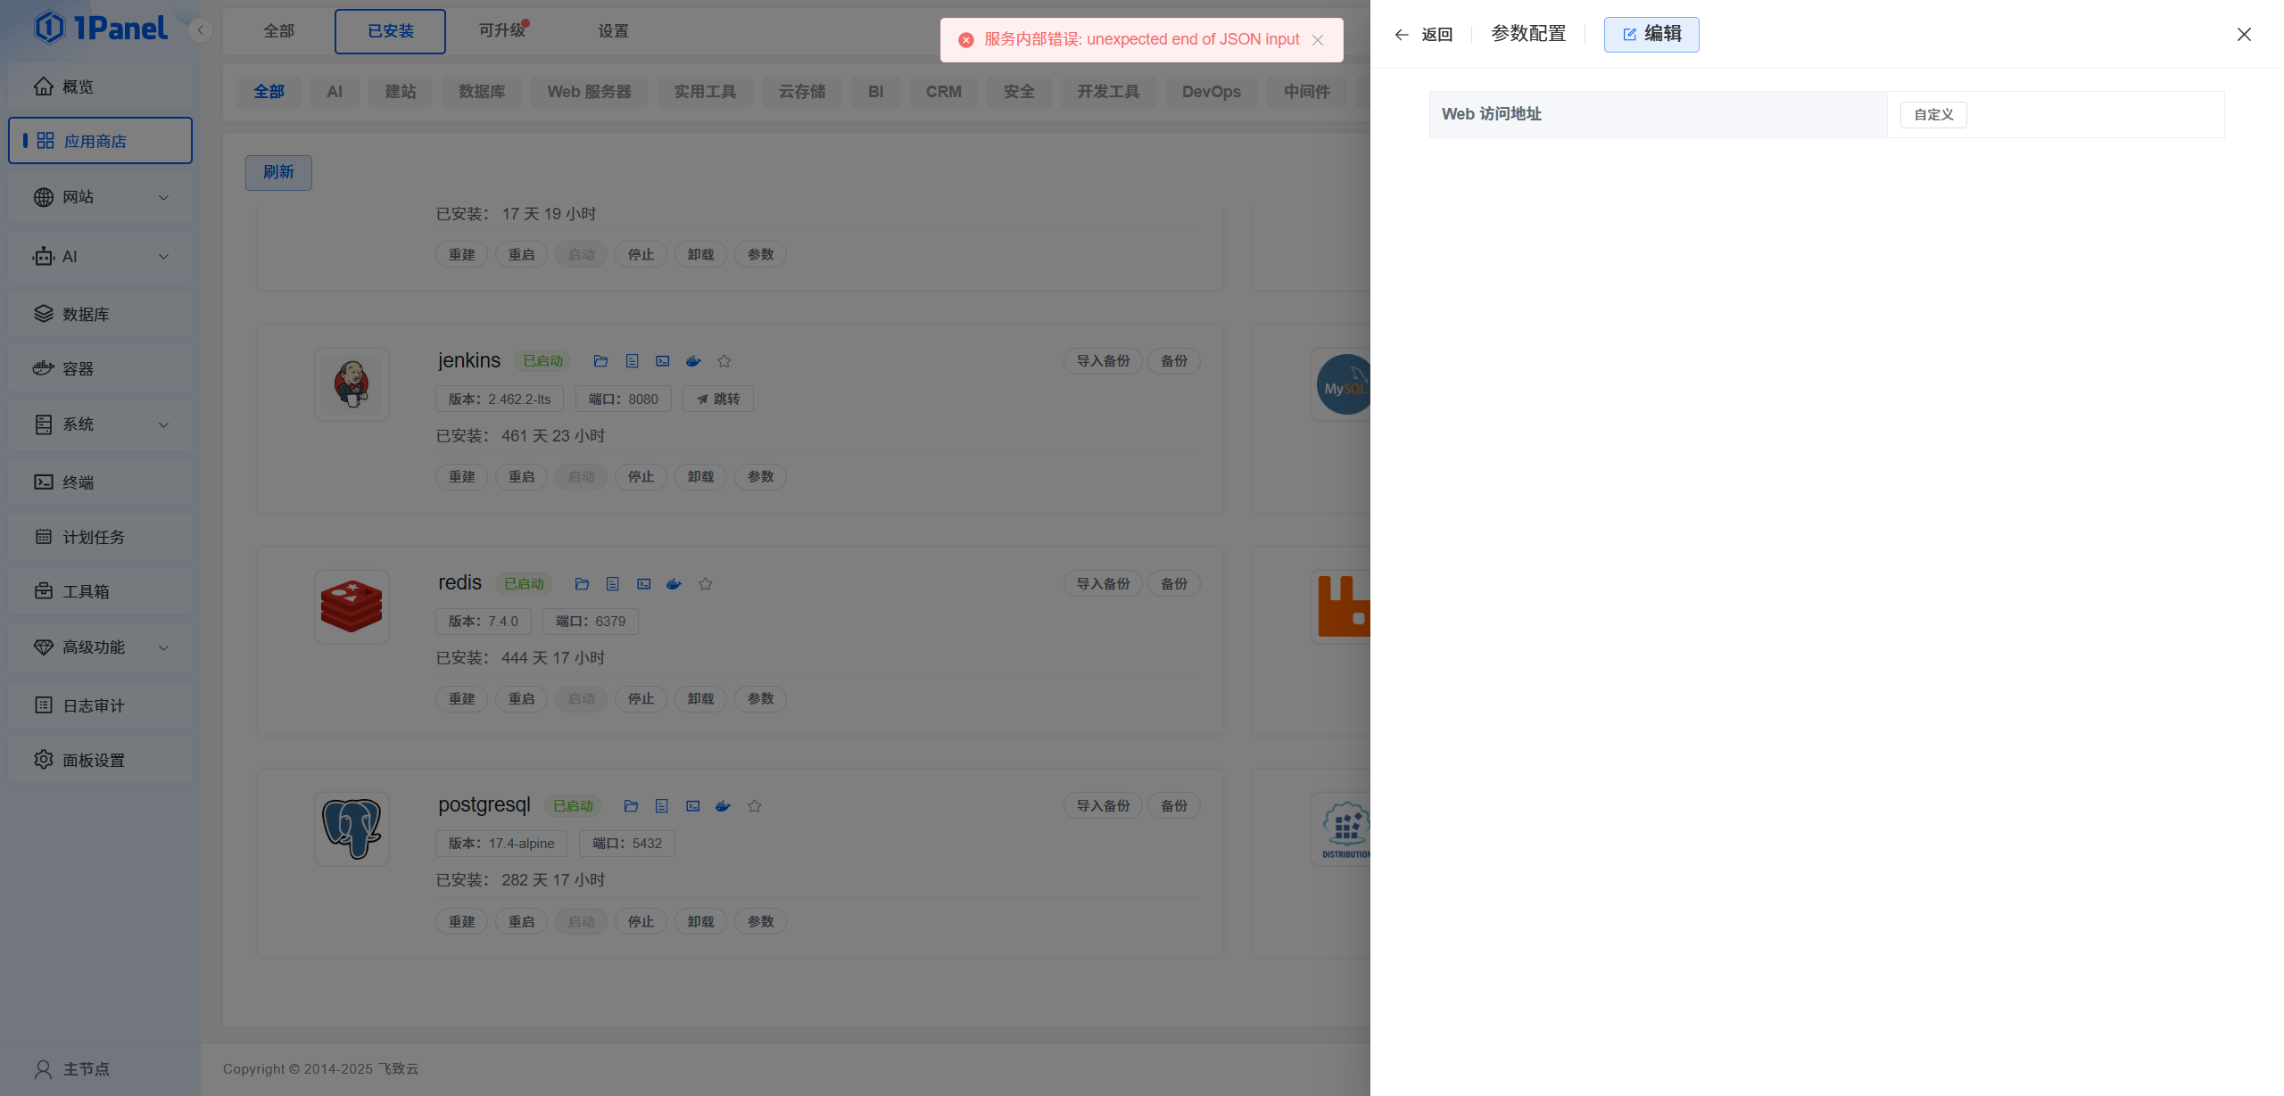Click 编辑 button in parameter configuration

[1651, 35]
